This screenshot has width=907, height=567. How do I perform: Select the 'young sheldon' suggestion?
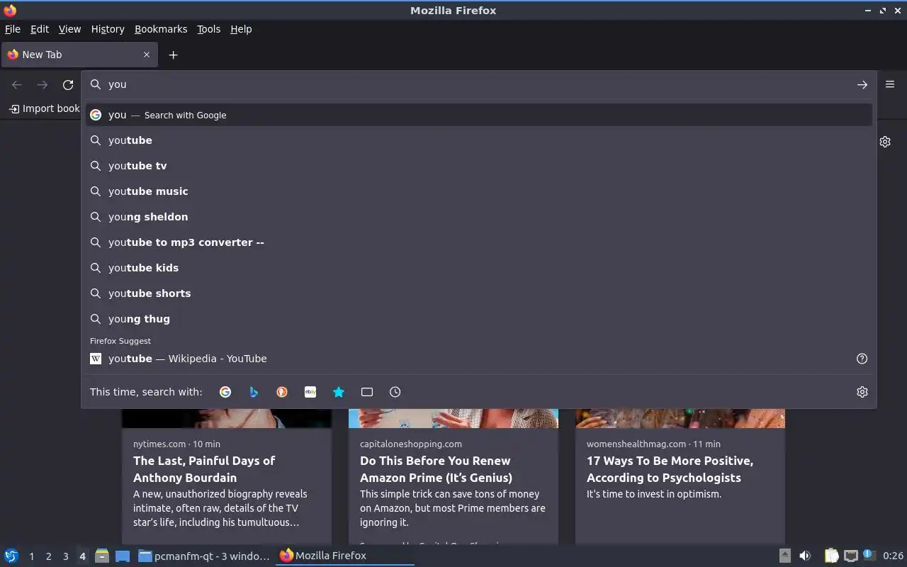[479, 217]
